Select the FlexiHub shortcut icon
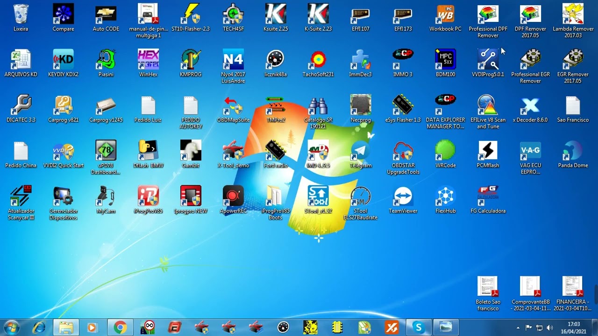This screenshot has width=598, height=336. click(445, 196)
